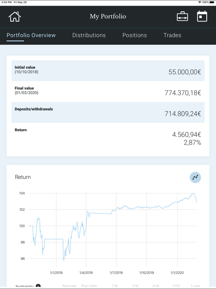Tap the 1/7/2019 x-axis date
The height and width of the screenshot is (289, 216).
tap(116, 272)
